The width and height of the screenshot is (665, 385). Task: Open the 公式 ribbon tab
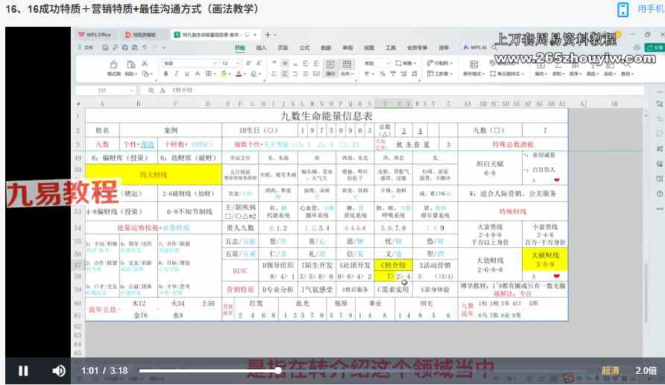pyautogui.click(x=304, y=48)
